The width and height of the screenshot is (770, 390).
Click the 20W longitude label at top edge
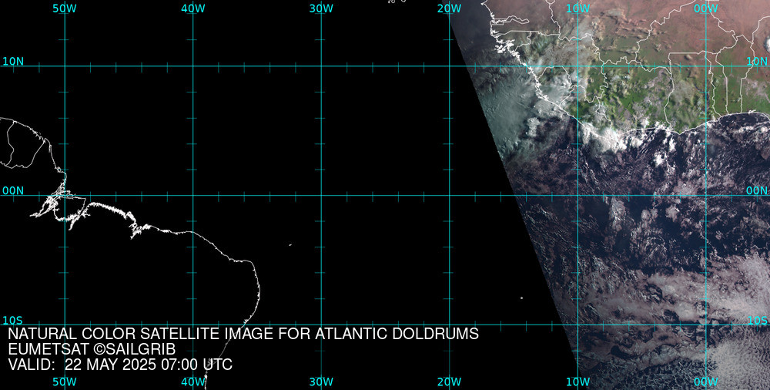click(450, 8)
